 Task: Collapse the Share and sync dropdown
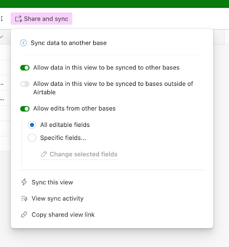coord(42,19)
